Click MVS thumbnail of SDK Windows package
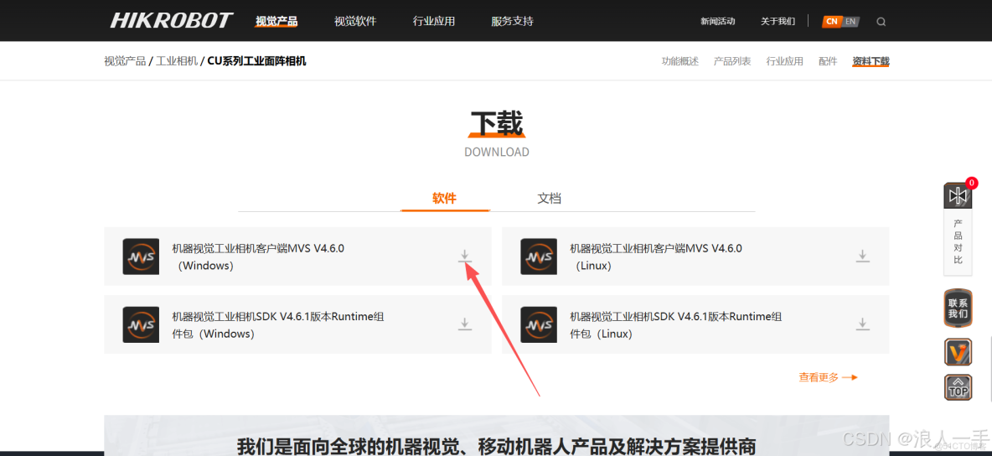The width and height of the screenshot is (992, 456). point(141,325)
